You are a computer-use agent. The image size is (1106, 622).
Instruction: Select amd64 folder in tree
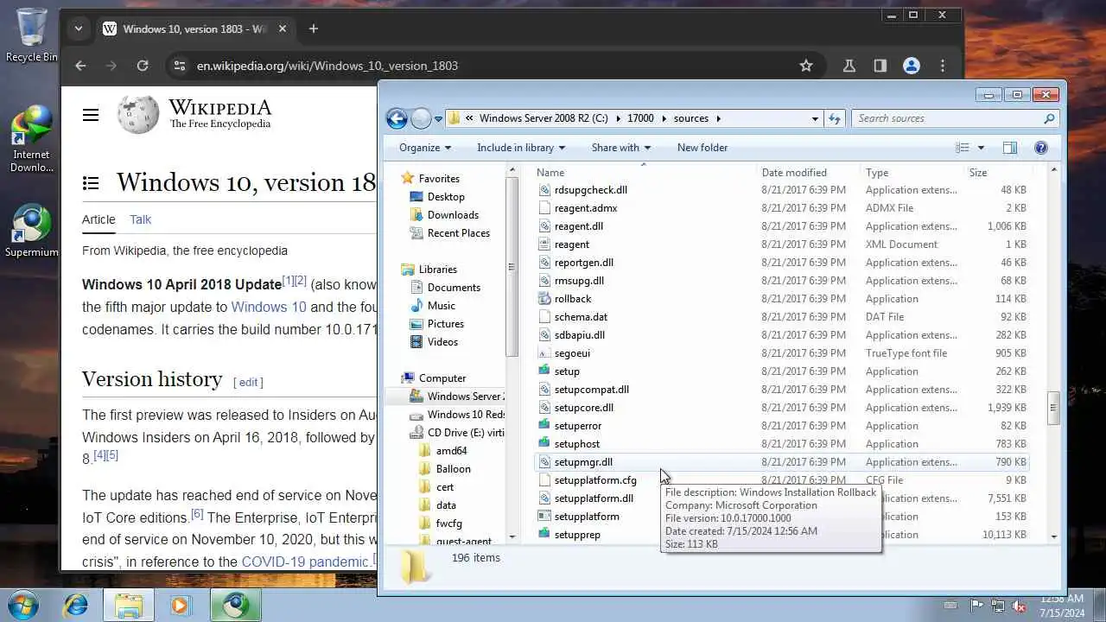[x=451, y=450]
